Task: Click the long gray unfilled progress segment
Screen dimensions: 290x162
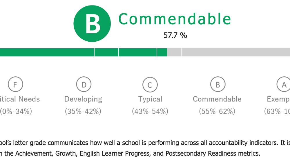Action: point(236,52)
